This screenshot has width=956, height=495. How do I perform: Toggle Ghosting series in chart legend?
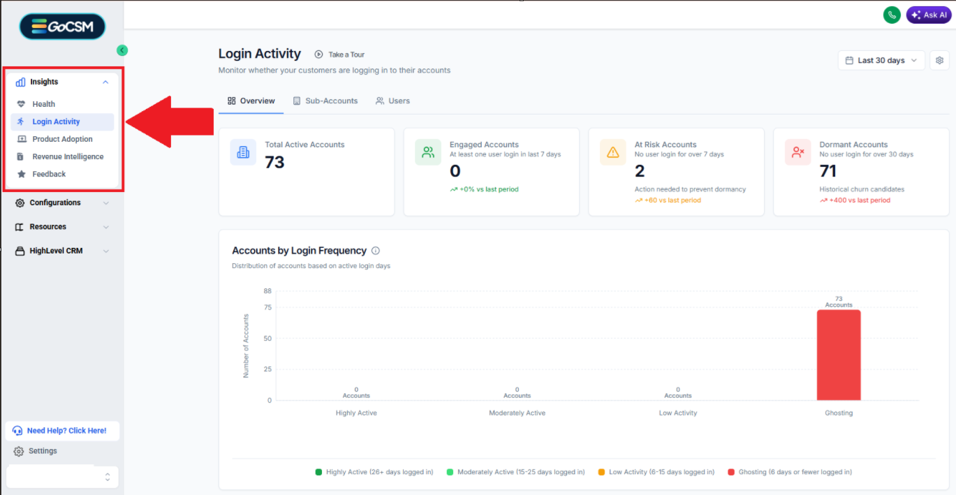pyautogui.click(x=789, y=472)
